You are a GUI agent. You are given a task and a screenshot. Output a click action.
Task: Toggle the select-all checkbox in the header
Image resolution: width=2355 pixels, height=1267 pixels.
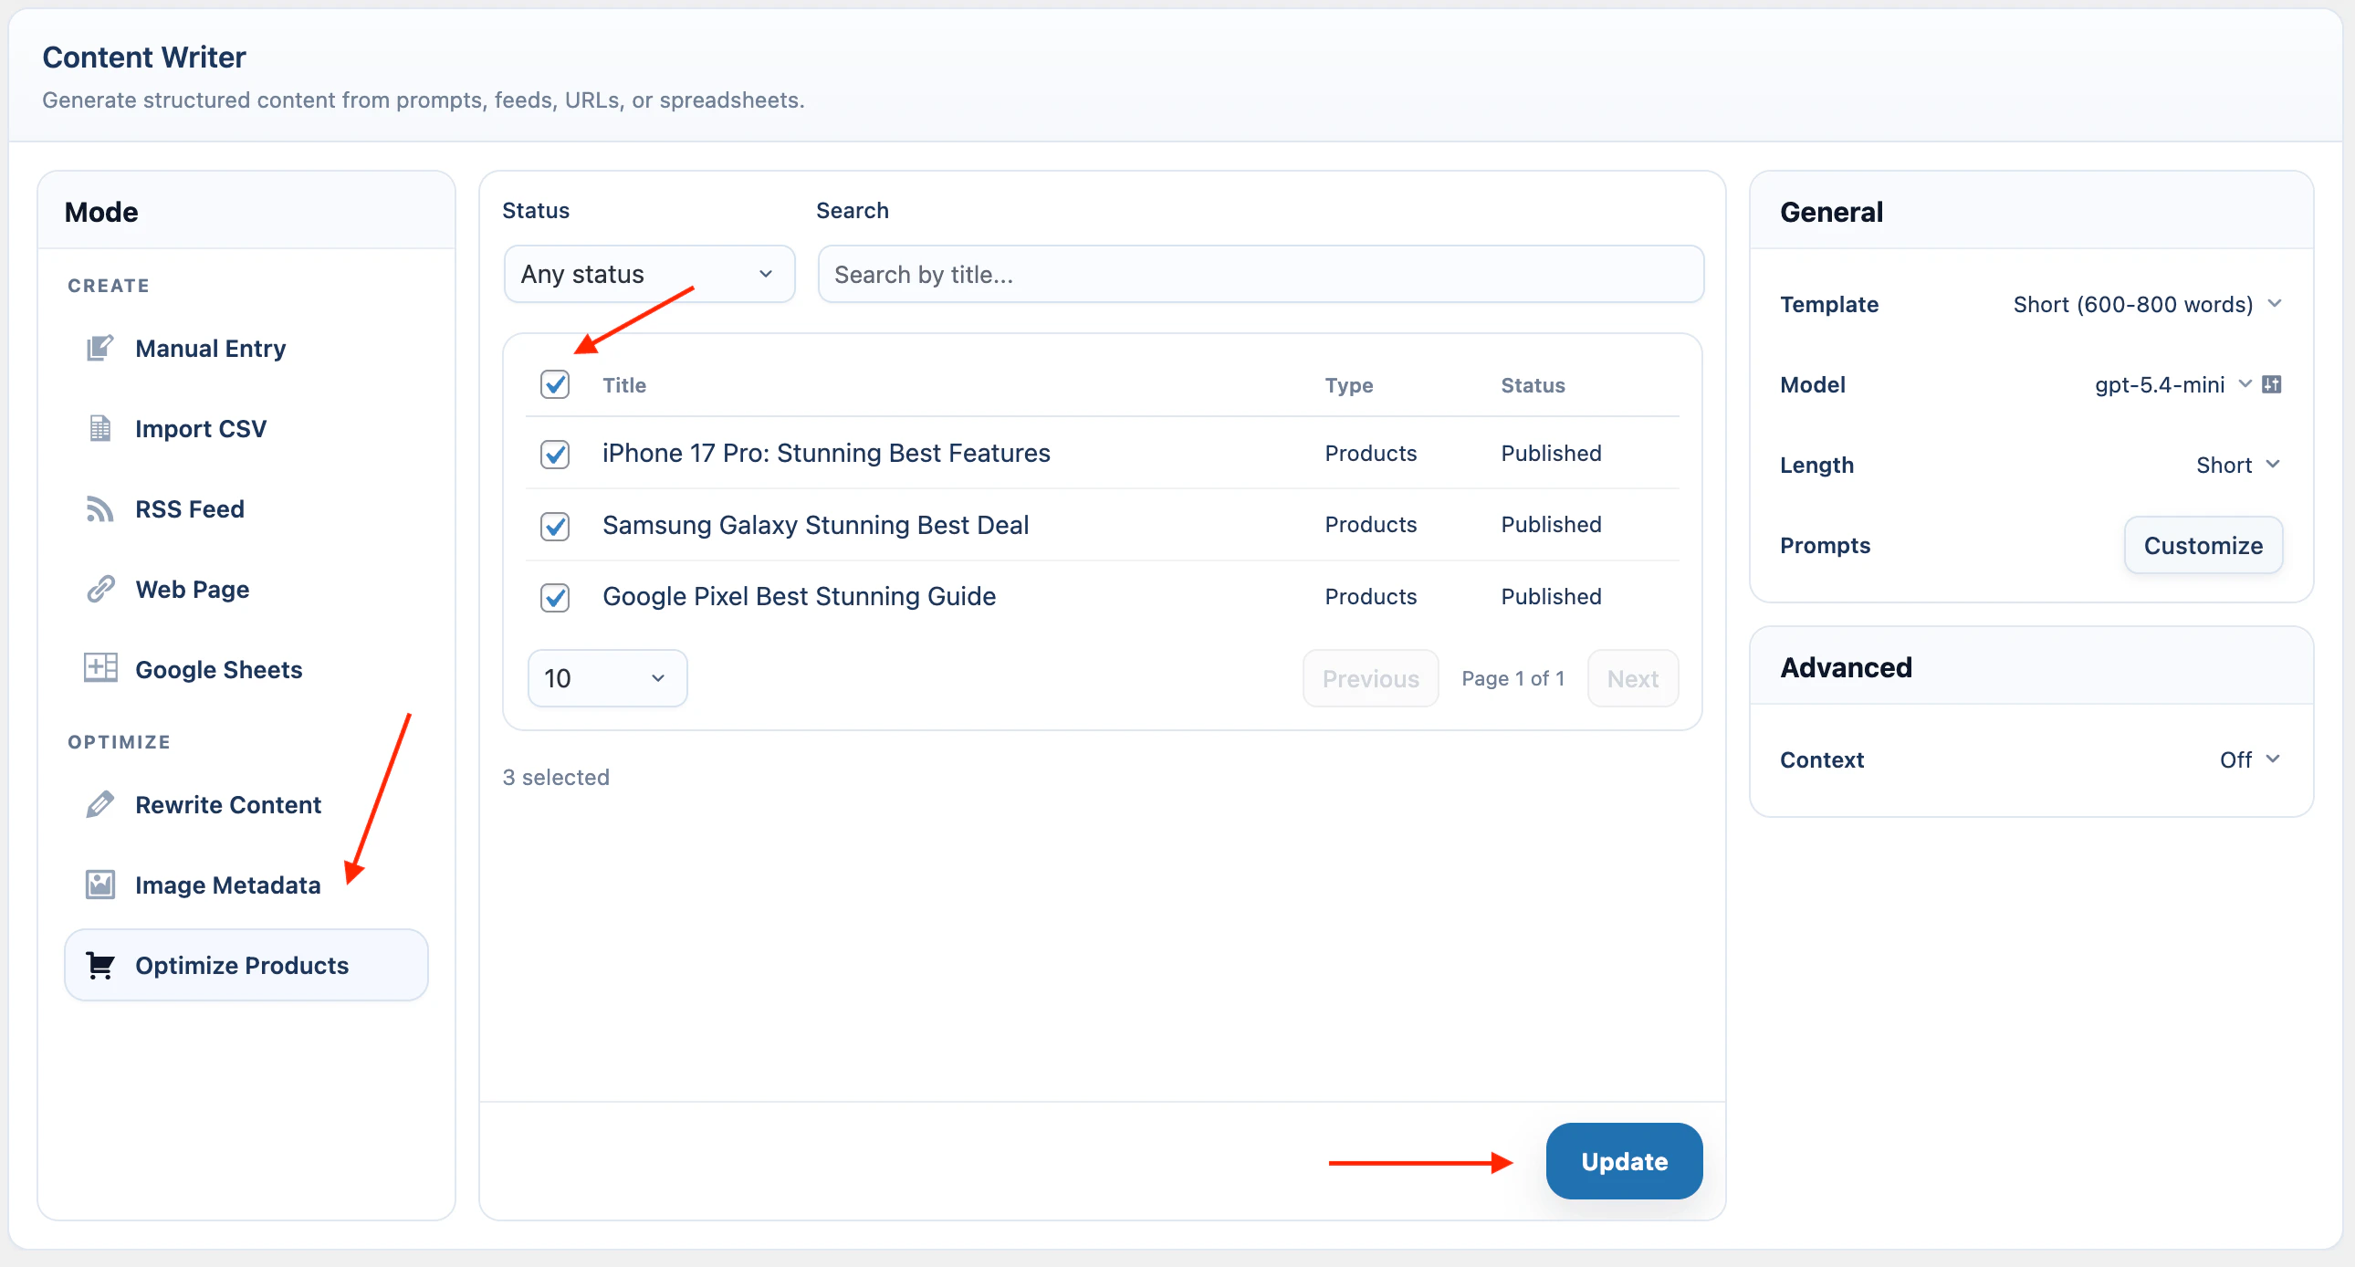(555, 385)
